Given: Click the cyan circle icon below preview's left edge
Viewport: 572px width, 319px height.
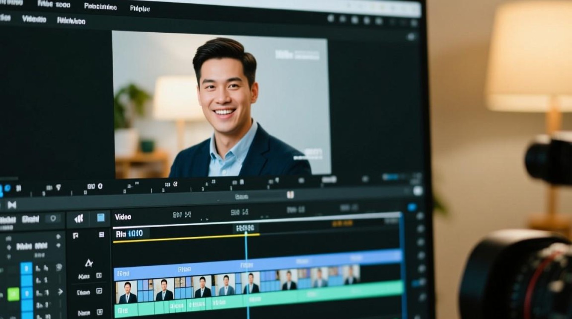Looking at the screenshot, I should tap(7, 188).
